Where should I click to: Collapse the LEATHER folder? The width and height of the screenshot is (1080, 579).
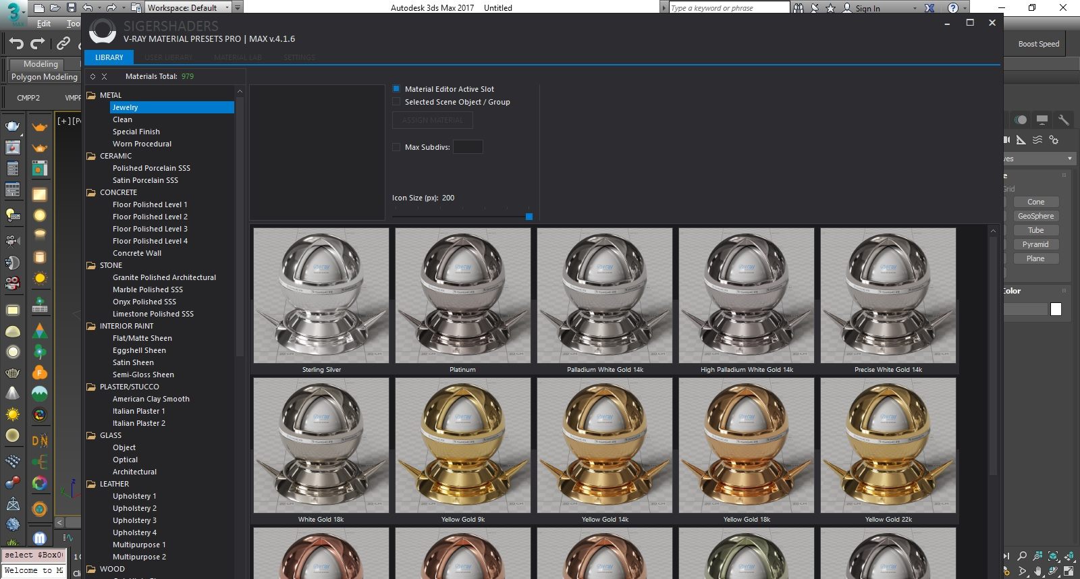[x=91, y=484]
